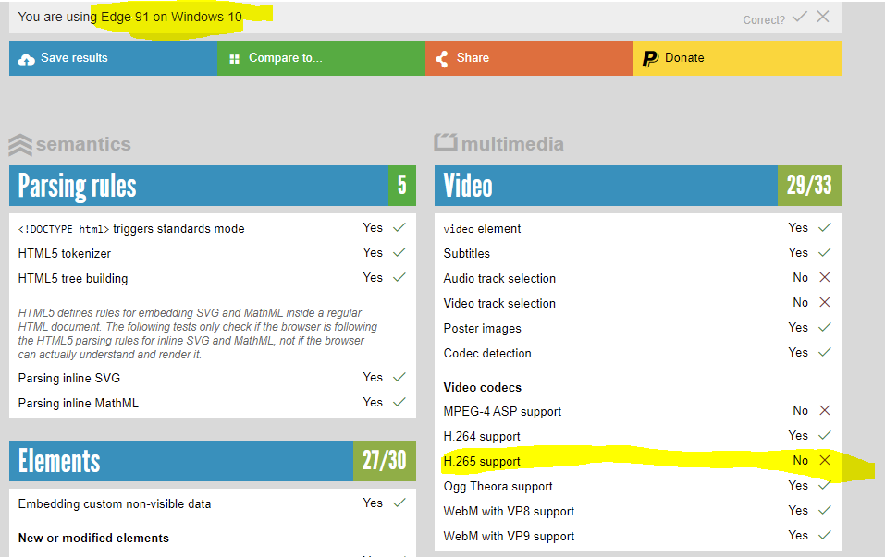The image size is (885, 557).
Task: Click the checkmark beside WebM with VP8 support
Action: [825, 510]
